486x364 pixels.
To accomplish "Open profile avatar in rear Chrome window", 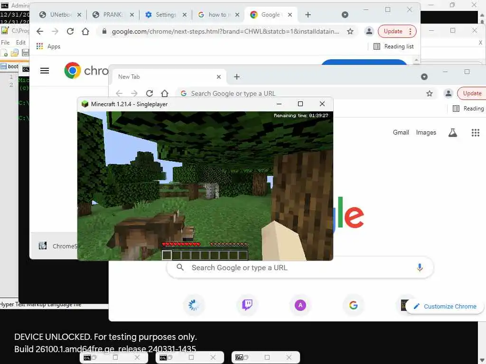I will point(369,31).
